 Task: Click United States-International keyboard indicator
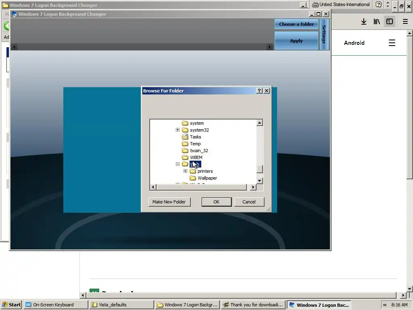coord(341,4)
